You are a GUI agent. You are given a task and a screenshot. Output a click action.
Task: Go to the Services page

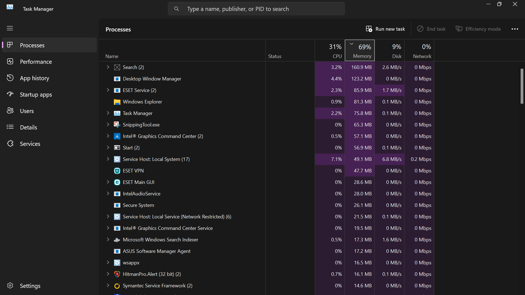click(x=30, y=144)
